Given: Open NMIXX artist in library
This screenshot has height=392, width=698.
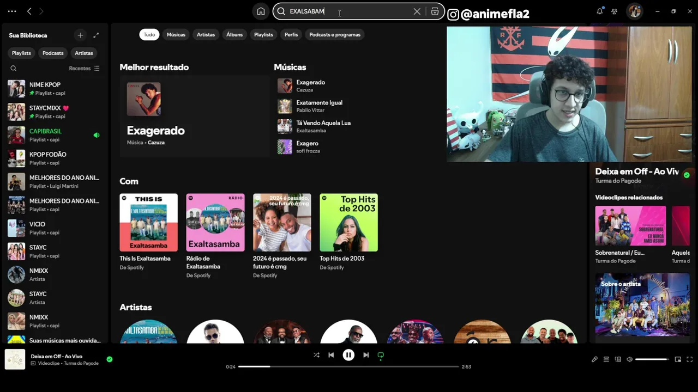Looking at the screenshot, I should point(55,274).
